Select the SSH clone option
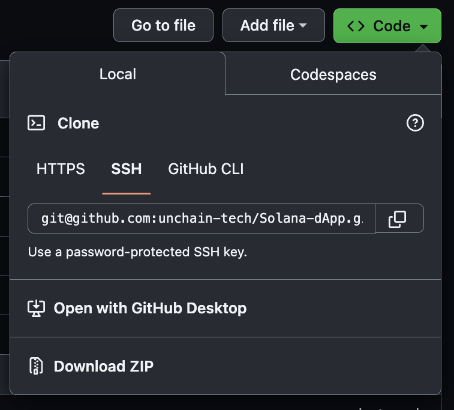This screenshot has width=454, height=410. coord(126,169)
